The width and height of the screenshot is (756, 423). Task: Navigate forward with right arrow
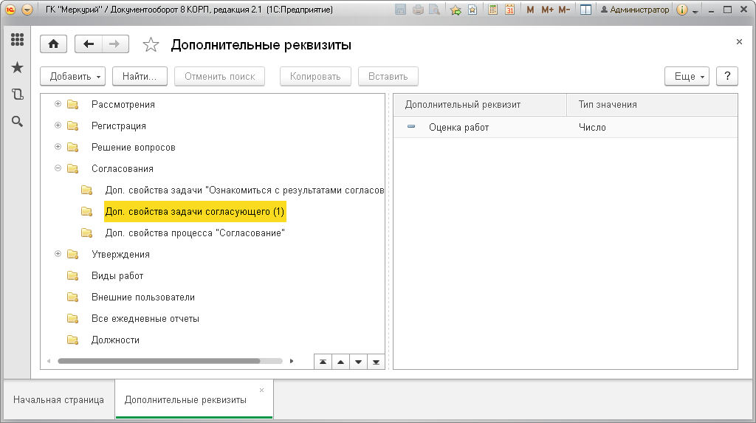click(x=114, y=44)
